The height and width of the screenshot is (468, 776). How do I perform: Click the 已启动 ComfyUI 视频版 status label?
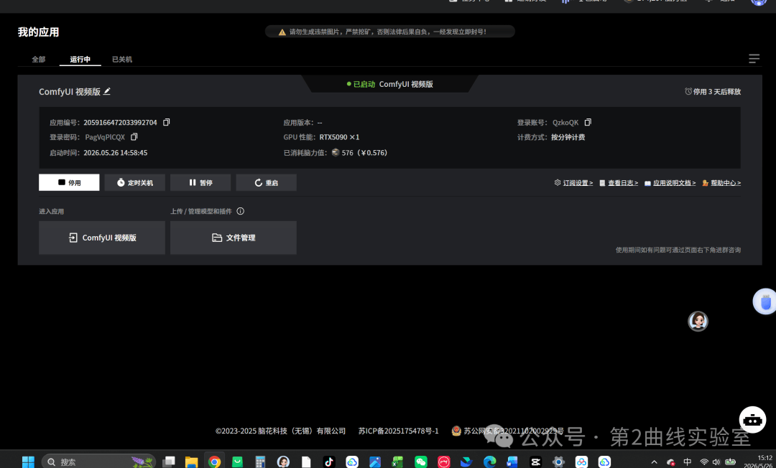coord(390,84)
